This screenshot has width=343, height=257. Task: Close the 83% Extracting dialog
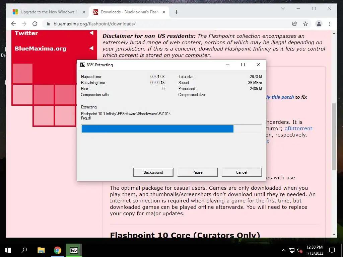(x=258, y=65)
